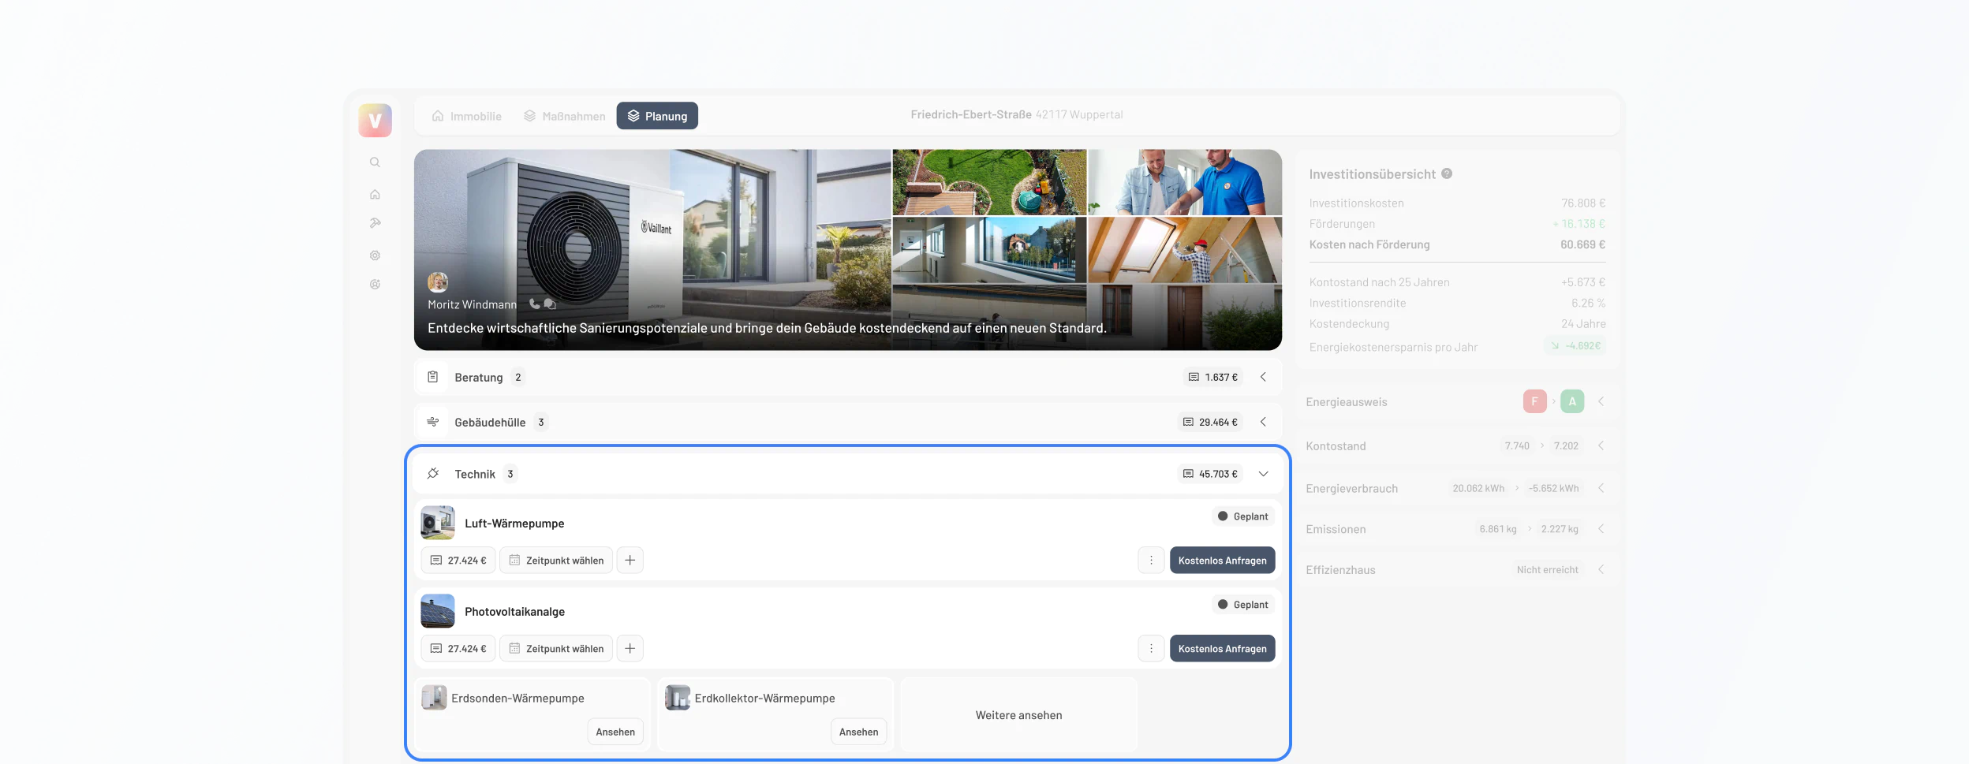Add item with plus under Luft-Wärmepumpe
Screen dimensions: 1969x764
point(630,561)
